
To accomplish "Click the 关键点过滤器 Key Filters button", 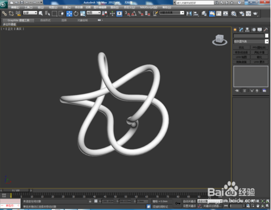I will (212, 206).
